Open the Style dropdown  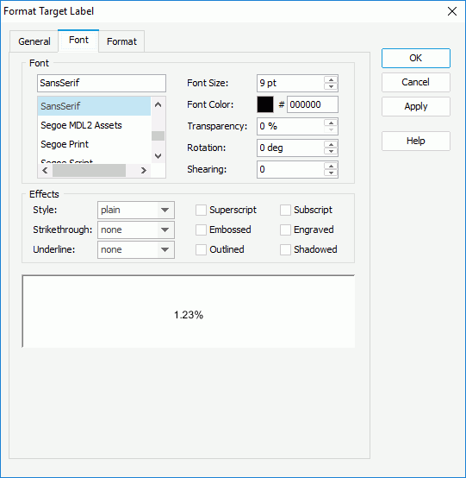coord(136,210)
